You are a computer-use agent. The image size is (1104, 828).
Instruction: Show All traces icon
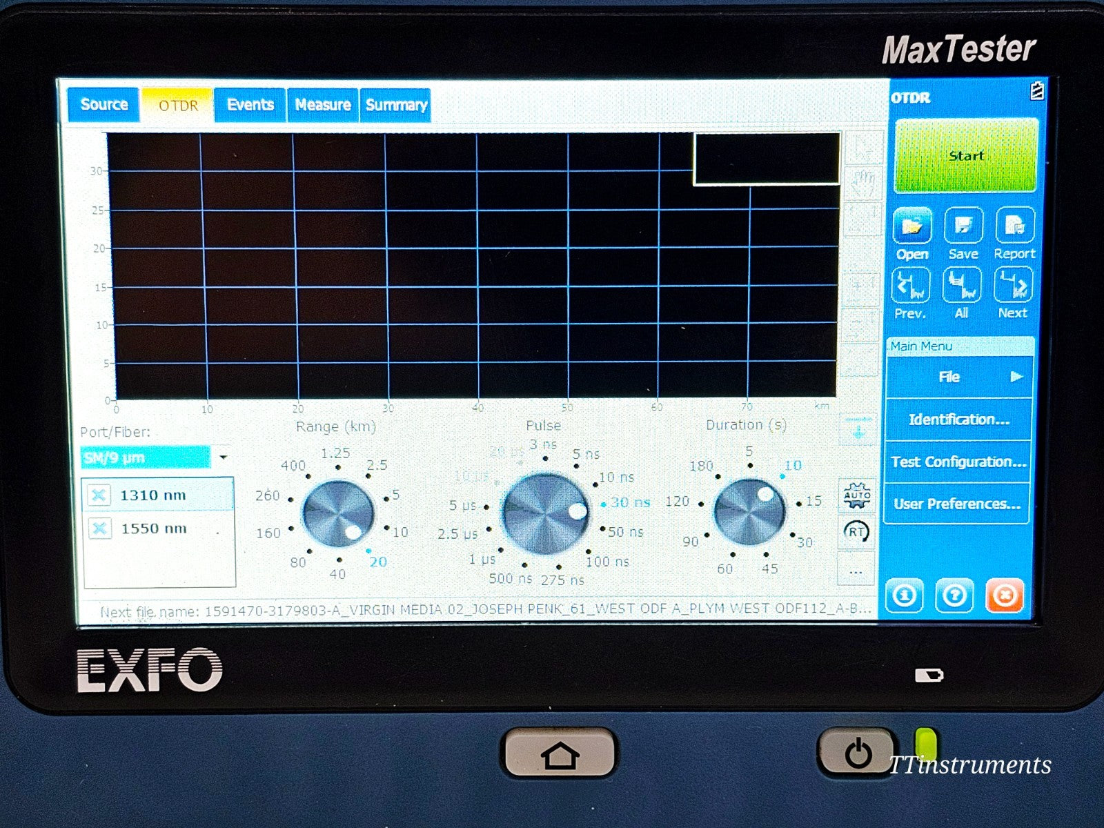tap(962, 285)
